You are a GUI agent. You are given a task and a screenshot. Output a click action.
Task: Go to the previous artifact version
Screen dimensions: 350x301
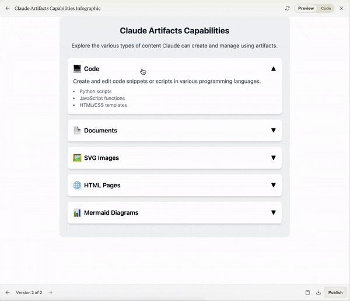tap(8, 292)
